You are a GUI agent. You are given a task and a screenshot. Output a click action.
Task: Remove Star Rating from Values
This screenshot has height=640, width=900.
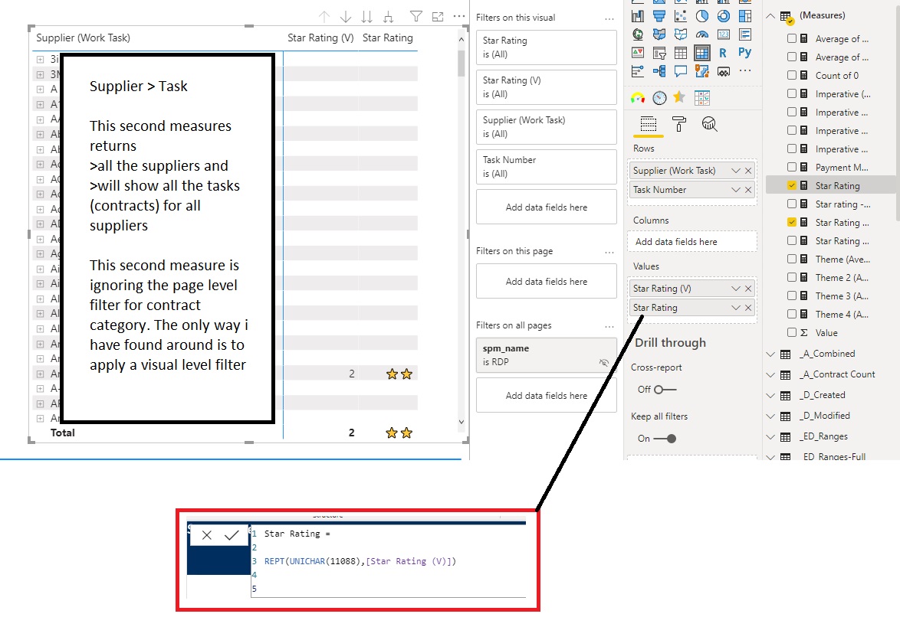click(748, 308)
